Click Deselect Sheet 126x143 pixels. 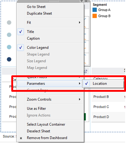coord(38,131)
